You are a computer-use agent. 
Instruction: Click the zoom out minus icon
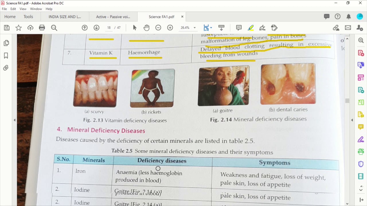coord(158,28)
